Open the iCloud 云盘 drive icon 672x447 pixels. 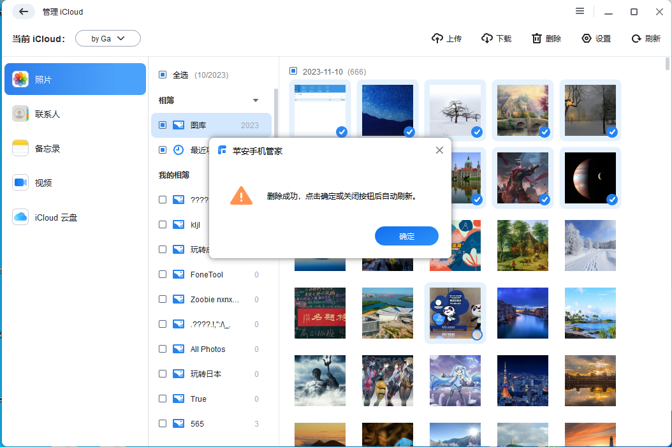click(x=19, y=217)
